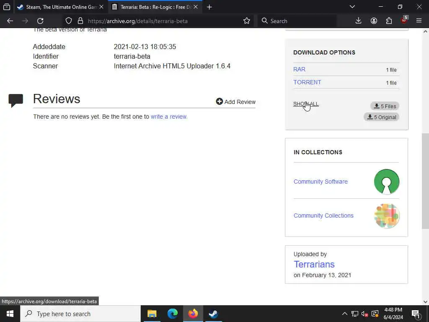Image resolution: width=429 pixels, height=322 pixels.
Task: Click the green Community Software thumbnail
Action: tap(387, 182)
